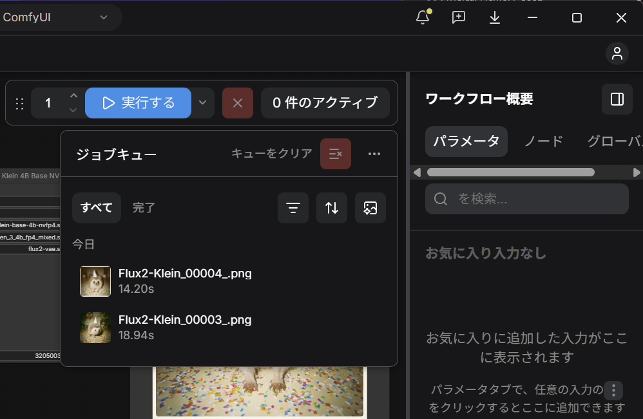This screenshot has height=419, width=643.
Task: Switch to the グローバル tab
Action: point(615,142)
